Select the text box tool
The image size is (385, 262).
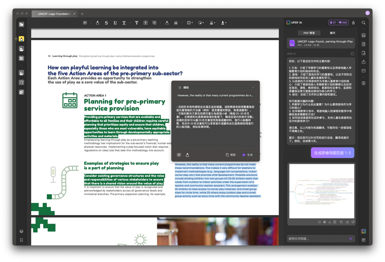[x=146, y=23]
